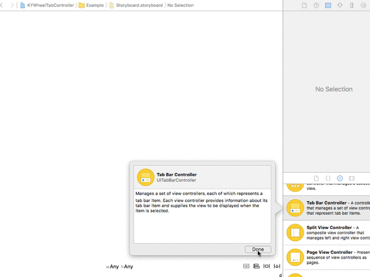Click No Selection in the jump bar
This screenshot has height=277, width=370.
(180, 5)
